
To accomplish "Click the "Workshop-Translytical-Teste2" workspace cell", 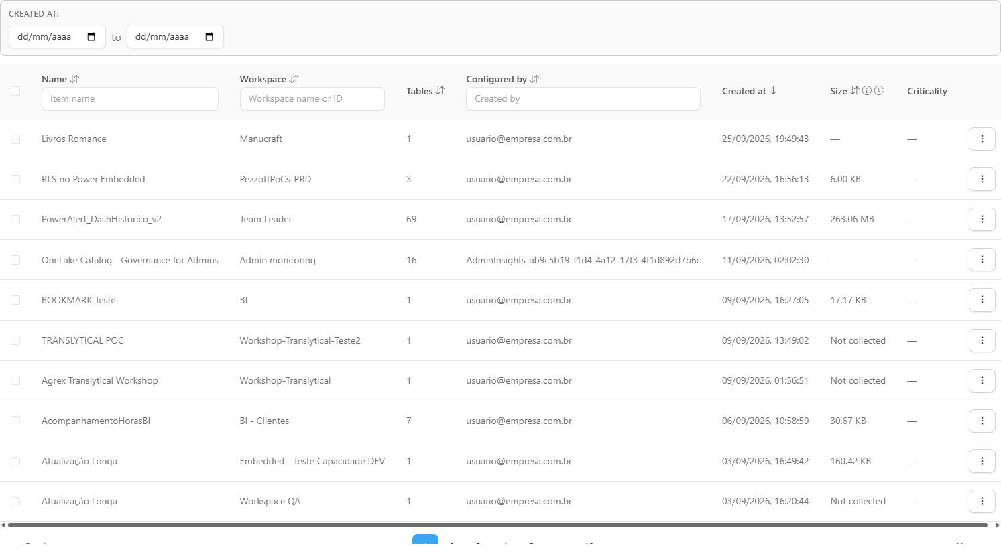I will click(x=300, y=340).
